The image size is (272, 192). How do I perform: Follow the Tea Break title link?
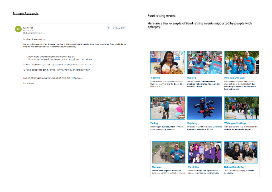point(155,77)
